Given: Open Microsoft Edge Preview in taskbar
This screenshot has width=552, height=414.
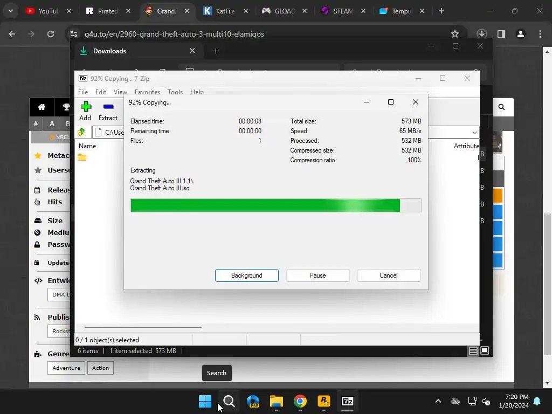Looking at the screenshot, I should click(x=253, y=401).
